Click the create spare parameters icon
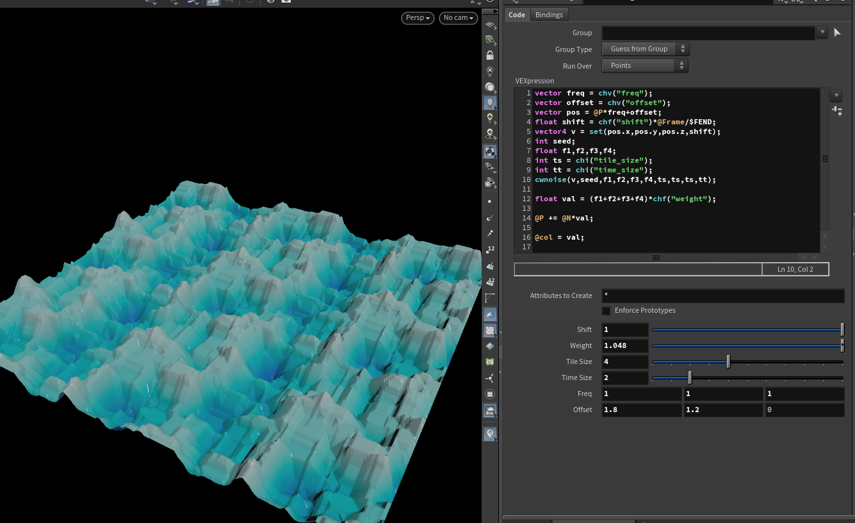 [836, 111]
